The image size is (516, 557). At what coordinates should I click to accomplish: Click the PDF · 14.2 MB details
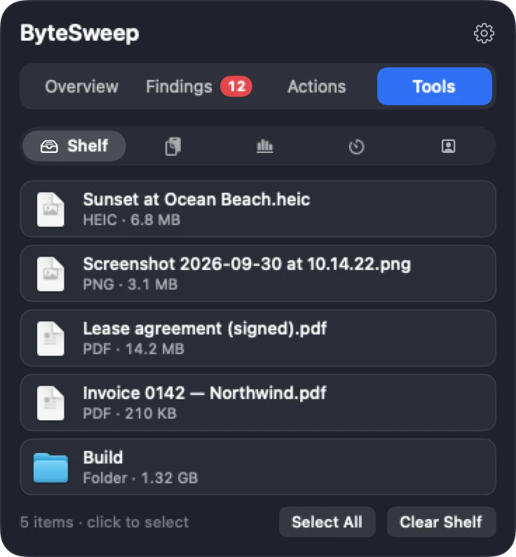[133, 349]
